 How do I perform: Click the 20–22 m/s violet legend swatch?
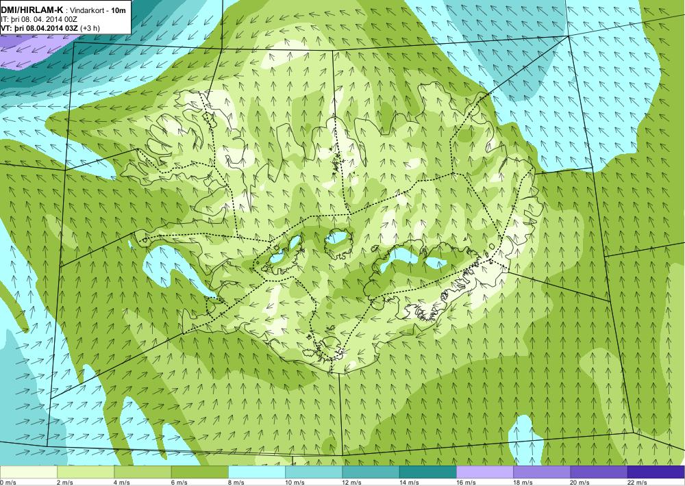(x=599, y=472)
